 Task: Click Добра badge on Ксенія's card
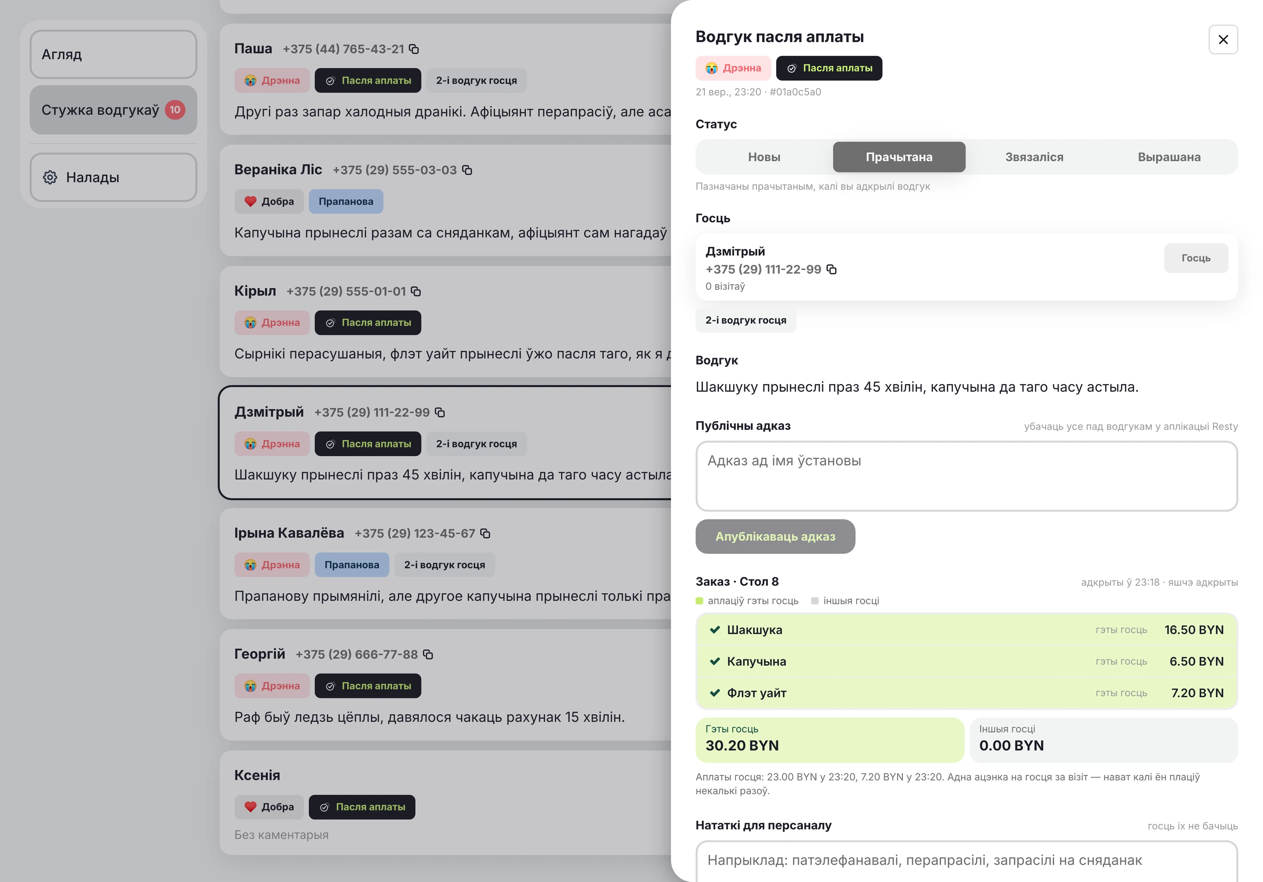pyautogui.click(x=269, y=807)
